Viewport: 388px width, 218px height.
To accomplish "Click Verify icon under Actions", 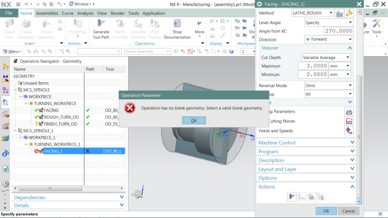I will click(x=311, y=197).
